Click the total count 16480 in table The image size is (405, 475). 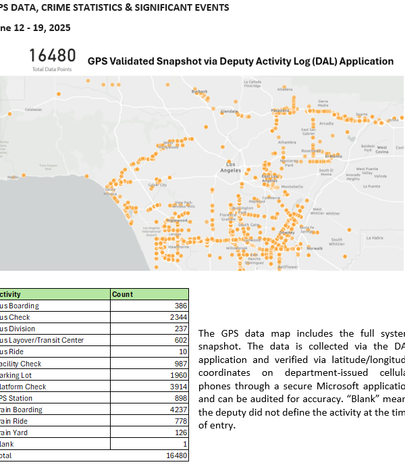click(x=172, y=455)
